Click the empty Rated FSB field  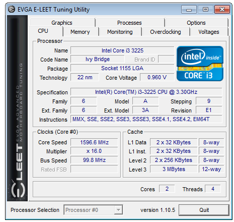[x=94, y=169]
